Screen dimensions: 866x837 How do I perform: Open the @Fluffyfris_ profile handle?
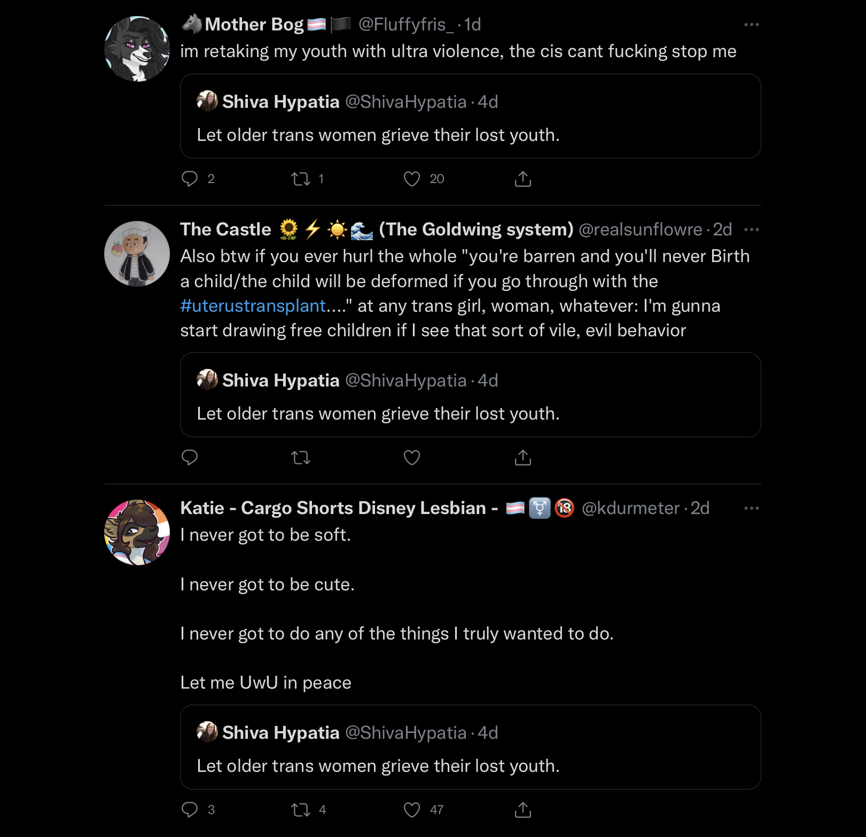(x=406, y=25)
